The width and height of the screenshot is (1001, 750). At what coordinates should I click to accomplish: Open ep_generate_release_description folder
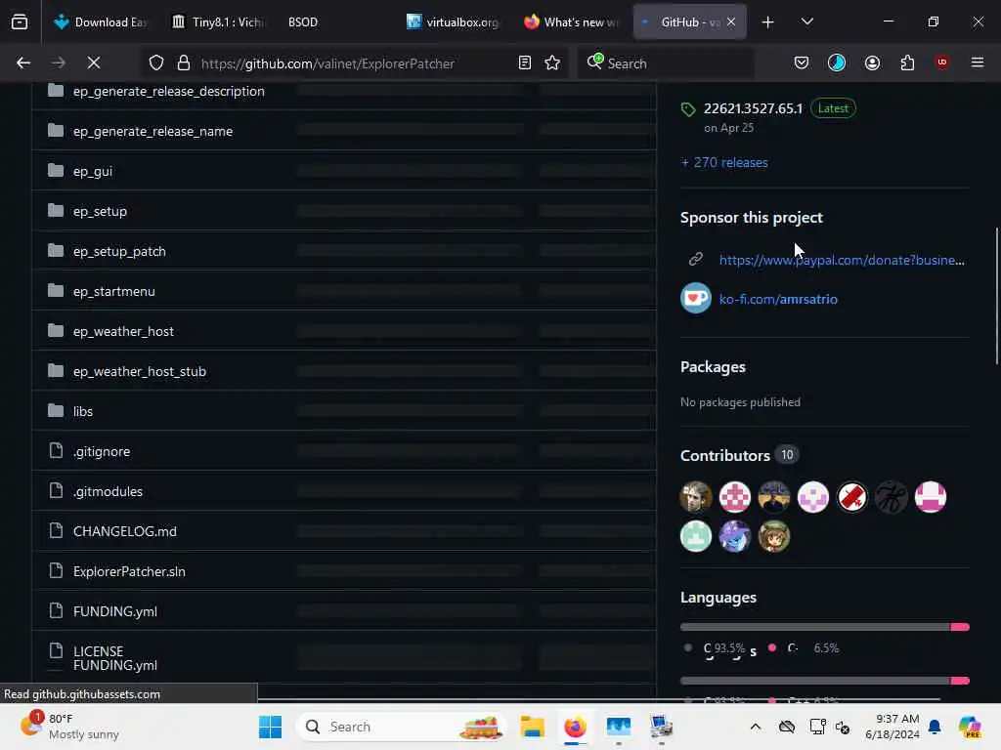point(168,91)
